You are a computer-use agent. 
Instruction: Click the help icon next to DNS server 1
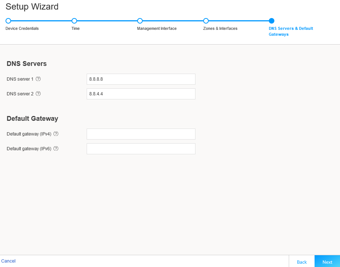click(x=38, y=79)
